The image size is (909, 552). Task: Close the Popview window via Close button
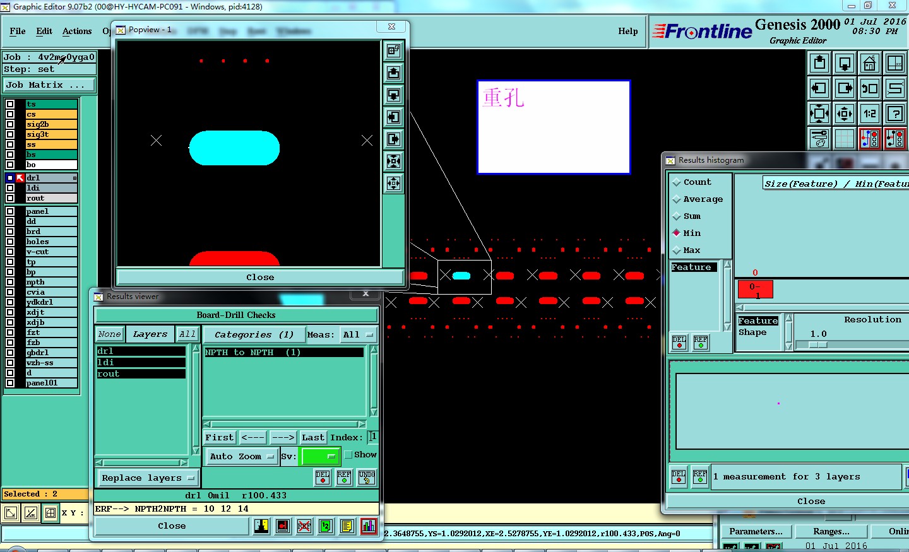pyautogui.click(x=260, y=277)
